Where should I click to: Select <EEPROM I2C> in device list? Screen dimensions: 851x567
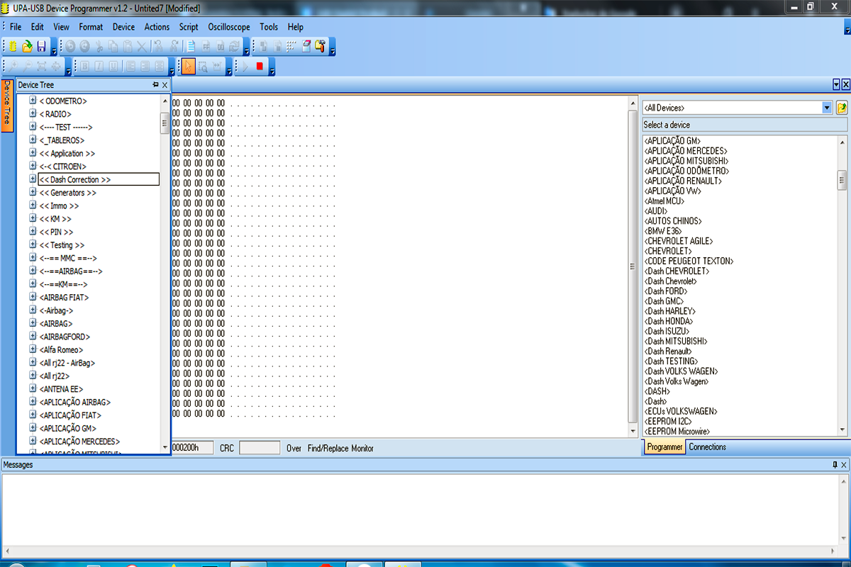tap(667, 421)
